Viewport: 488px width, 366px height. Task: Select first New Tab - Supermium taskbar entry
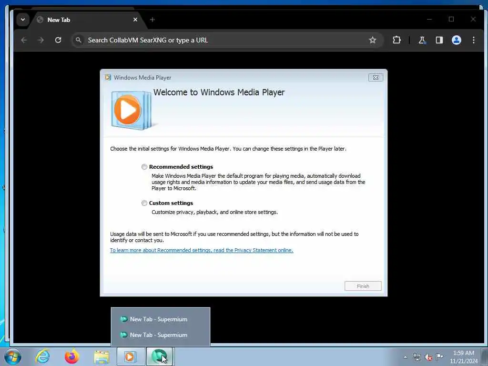tap(160, 319)
